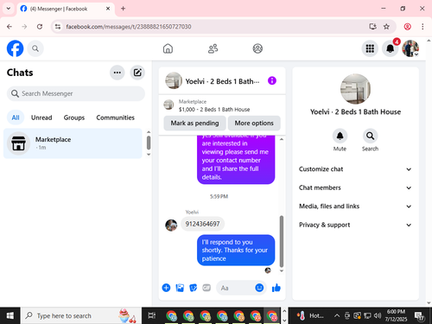Choose a sticker icon in composer
The image size is (432, 324).
[x=193, y=288]
